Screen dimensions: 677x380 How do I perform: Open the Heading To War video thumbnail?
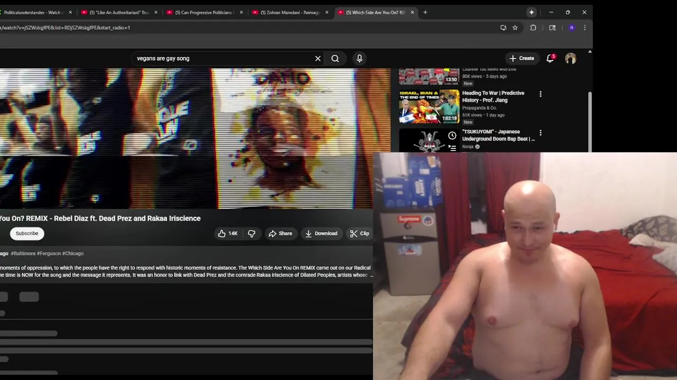(429, 107)
